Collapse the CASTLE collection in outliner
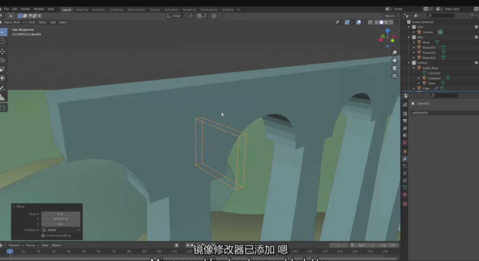 pyautogui.click(x=409, y=63)
